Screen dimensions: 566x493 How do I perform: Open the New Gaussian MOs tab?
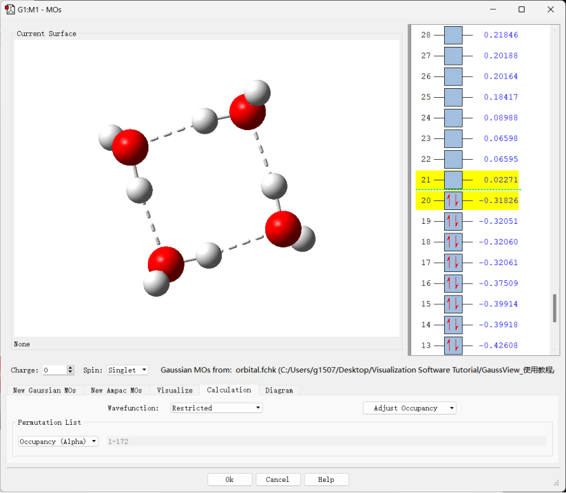pos(45,390)
